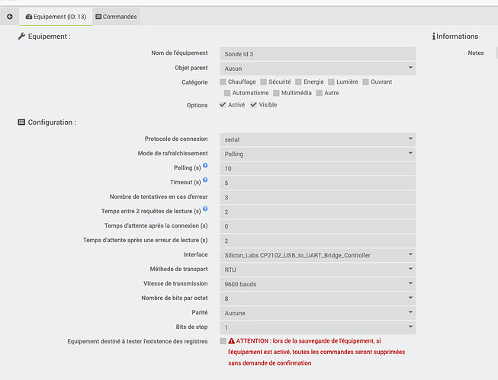Screen dimensions: 498x380
Task: Choose a Parité option from dropdown
Action: tap(317, 312)
